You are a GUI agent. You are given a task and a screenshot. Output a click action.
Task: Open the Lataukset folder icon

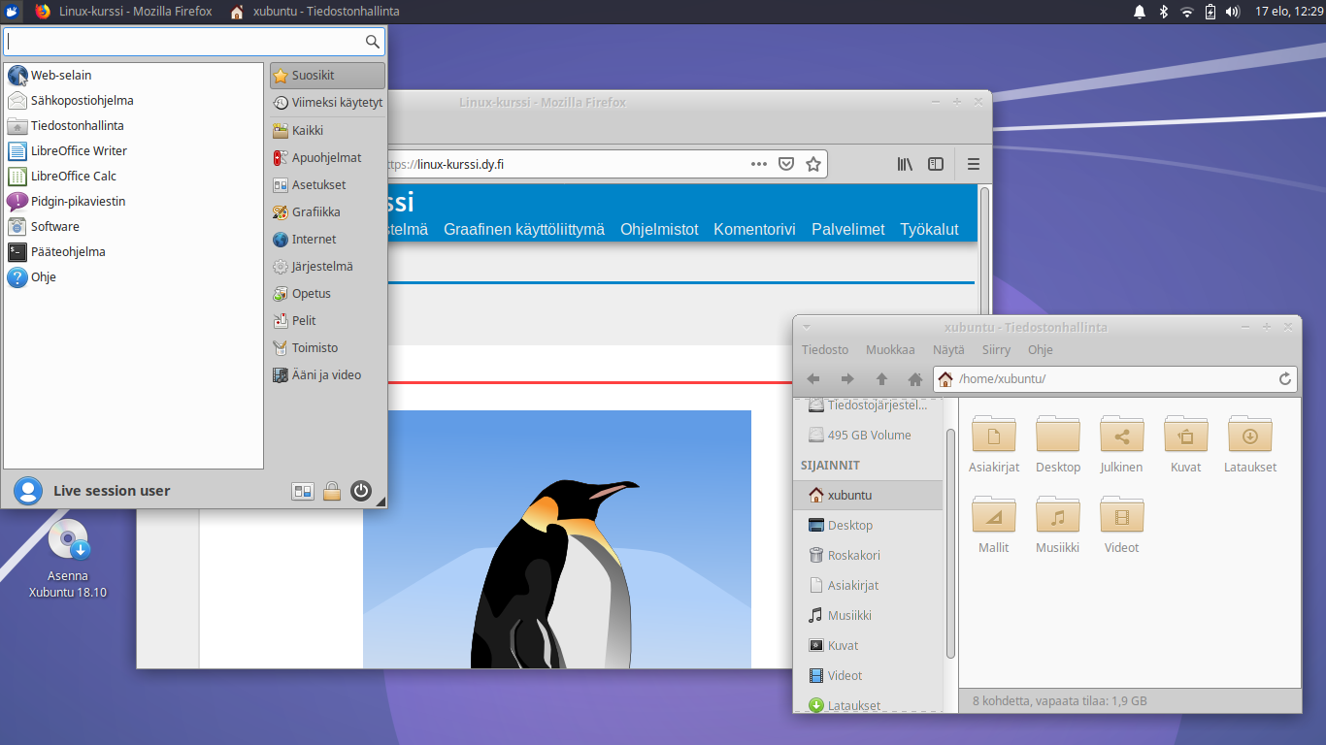pyautogui.click(x=1249, y=435)
